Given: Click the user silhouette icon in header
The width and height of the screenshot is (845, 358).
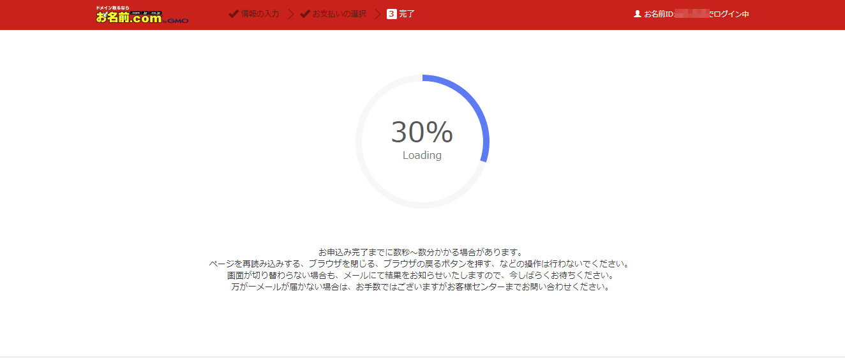Looking at the screenshot, I should 637,13.
